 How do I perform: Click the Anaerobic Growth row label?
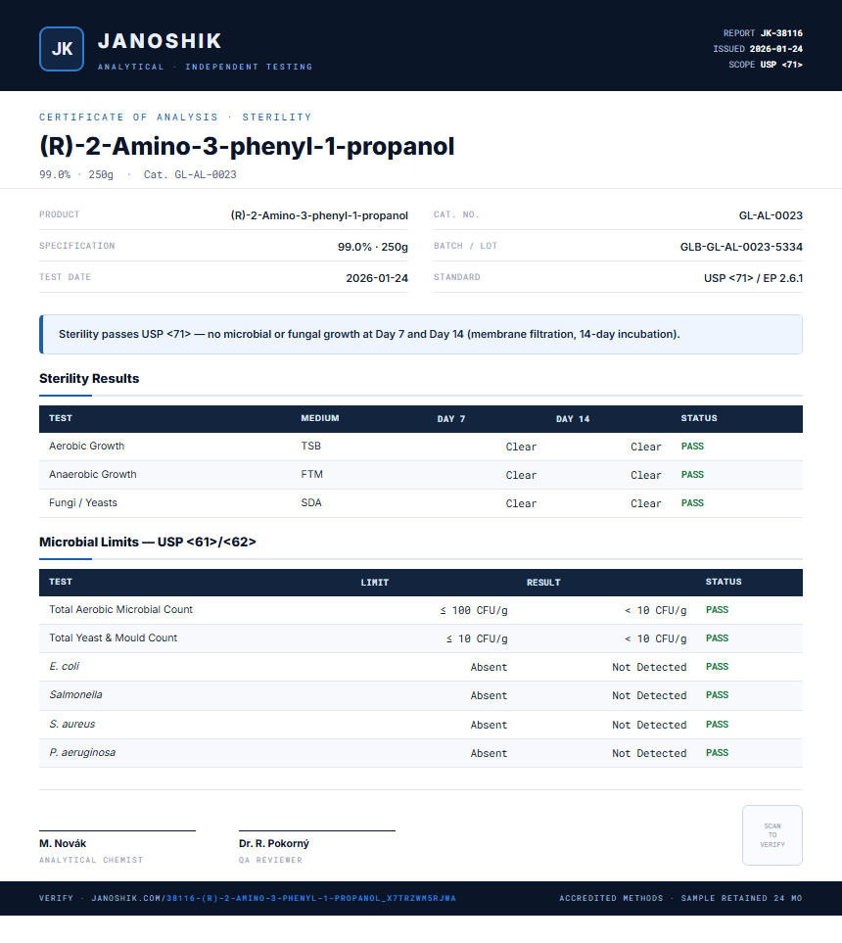(93, 474)
